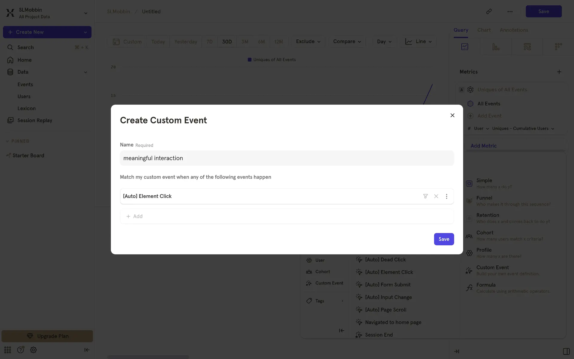
Task: Remove the [Auto] Element Click event
Action: tap(436, 196)
